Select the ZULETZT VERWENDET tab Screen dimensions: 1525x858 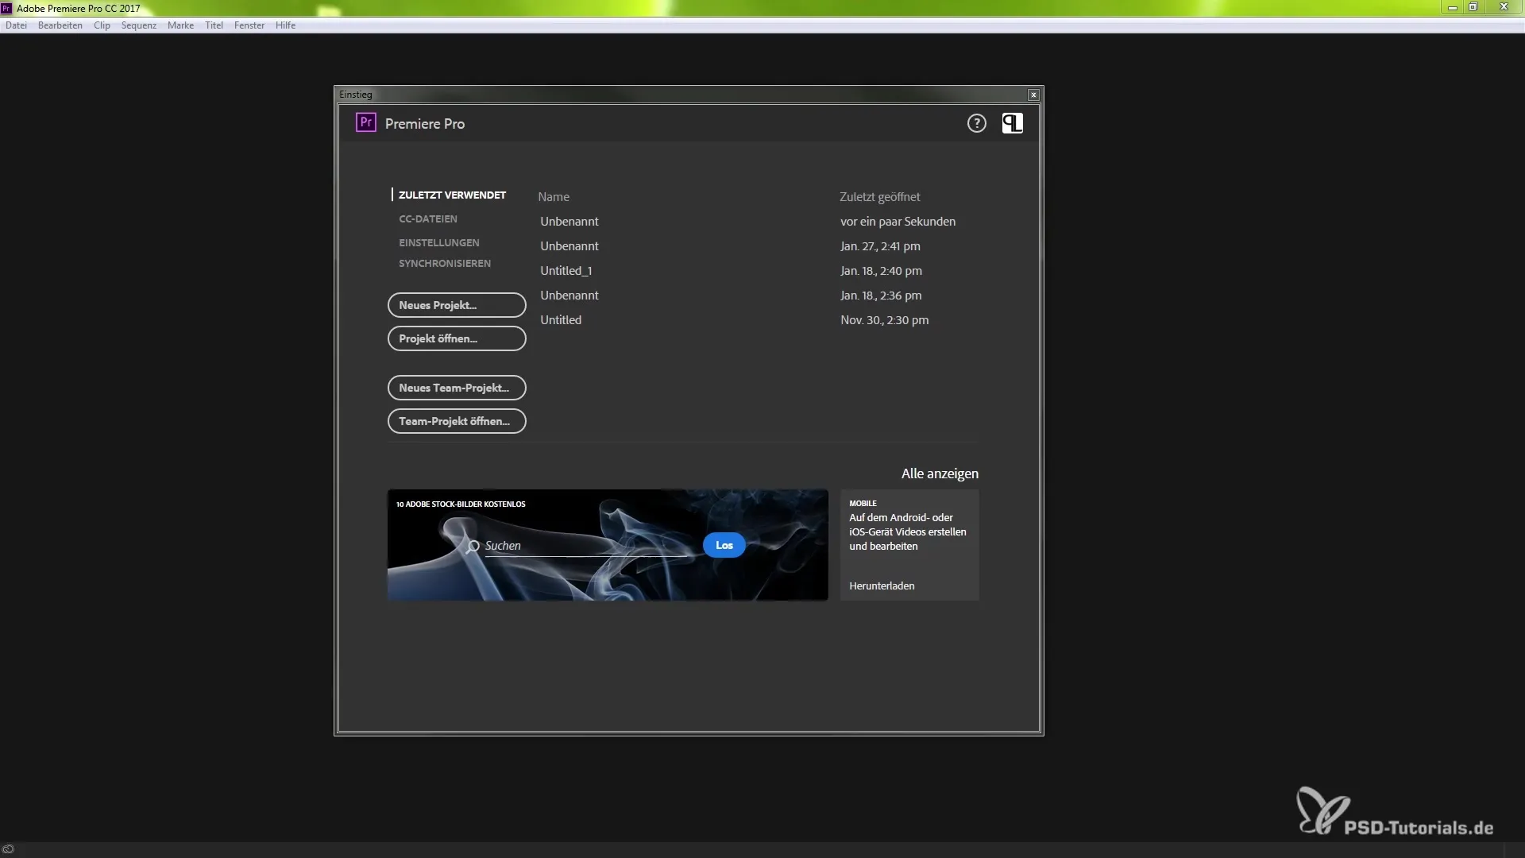[452, 195]
